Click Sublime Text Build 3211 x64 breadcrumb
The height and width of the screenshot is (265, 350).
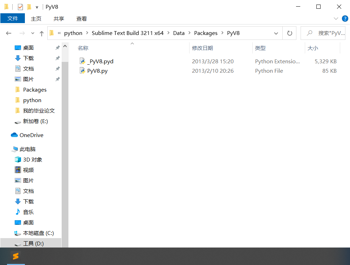(x=128, y=33)
